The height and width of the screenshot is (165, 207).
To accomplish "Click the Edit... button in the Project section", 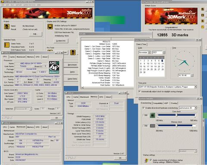I will tap(35, 34).
